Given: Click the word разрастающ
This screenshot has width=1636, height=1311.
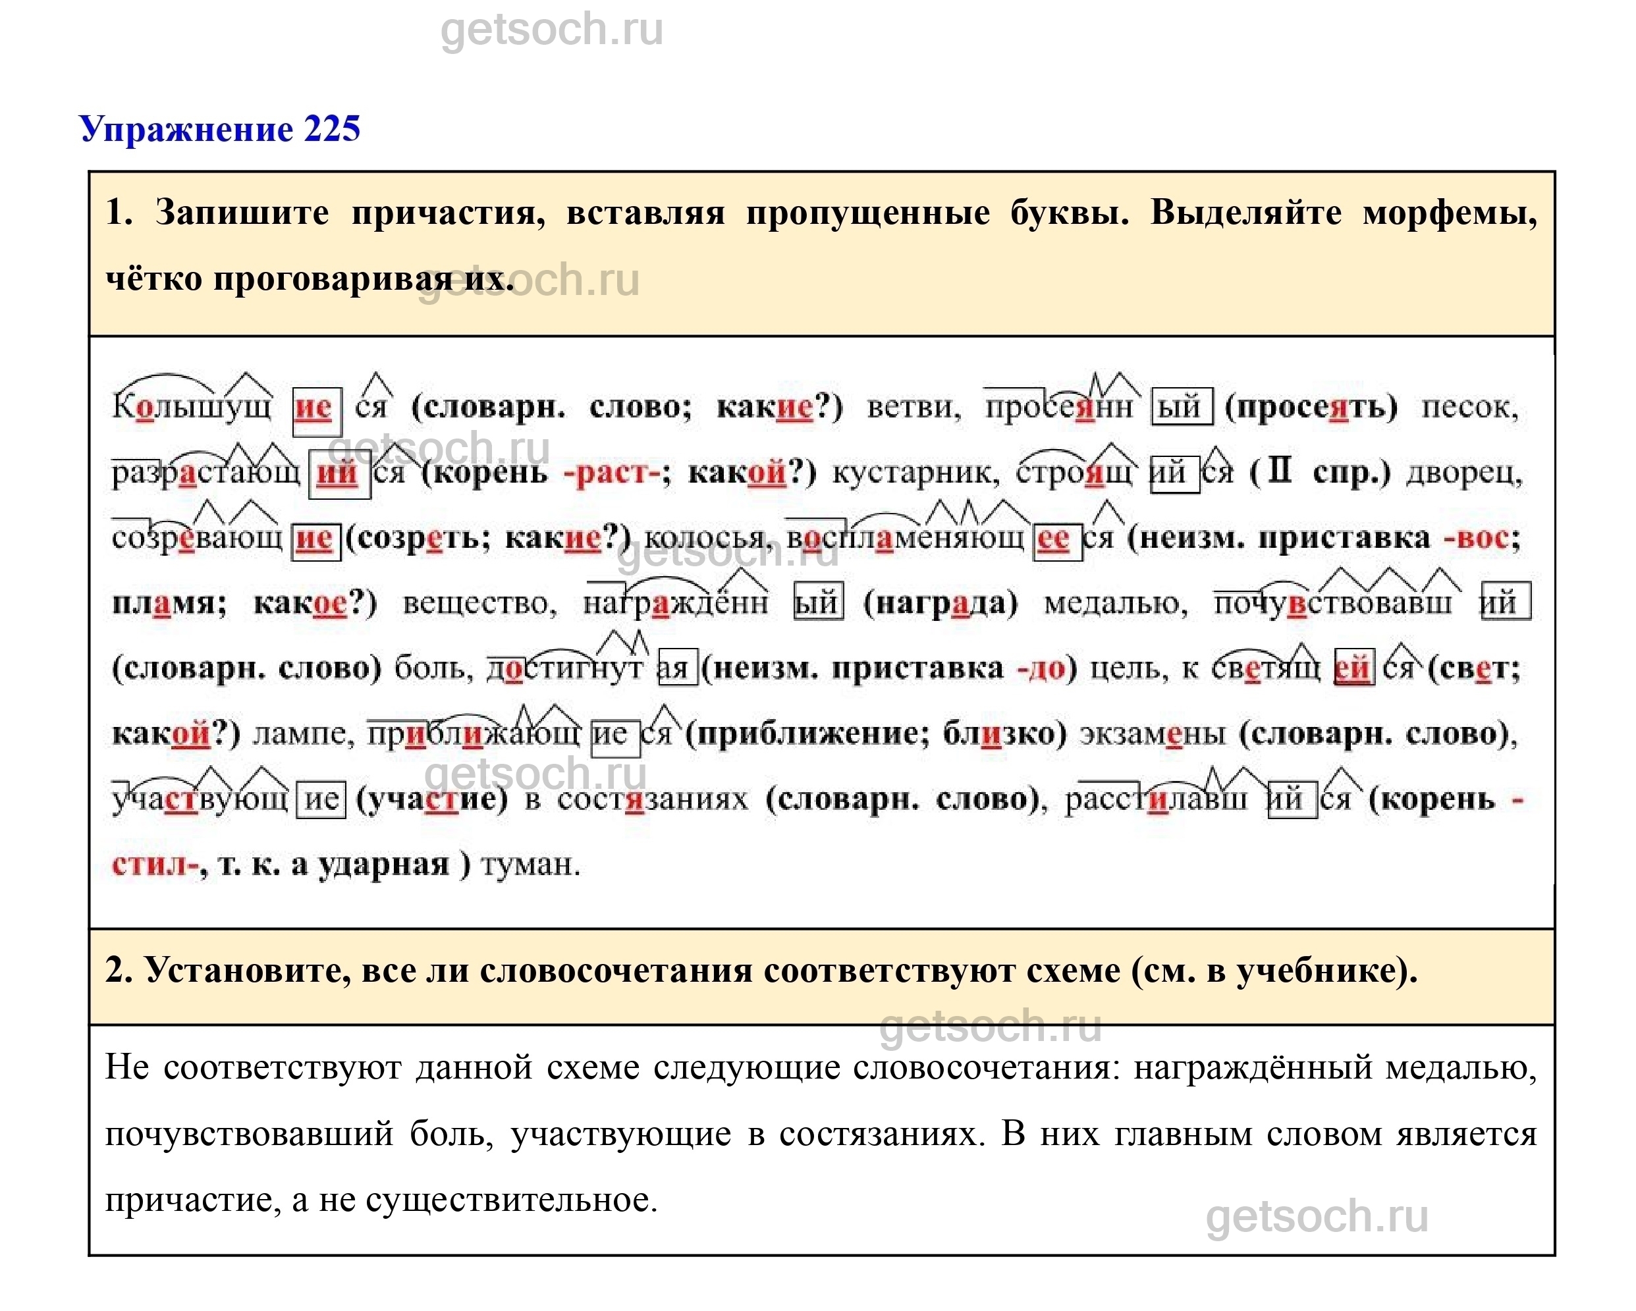Looking at the screenshot, I should click(x=205, y=473).
